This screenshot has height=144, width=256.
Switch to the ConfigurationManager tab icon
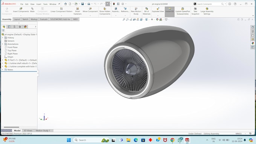pyautogui.click(x=15, y=27)
